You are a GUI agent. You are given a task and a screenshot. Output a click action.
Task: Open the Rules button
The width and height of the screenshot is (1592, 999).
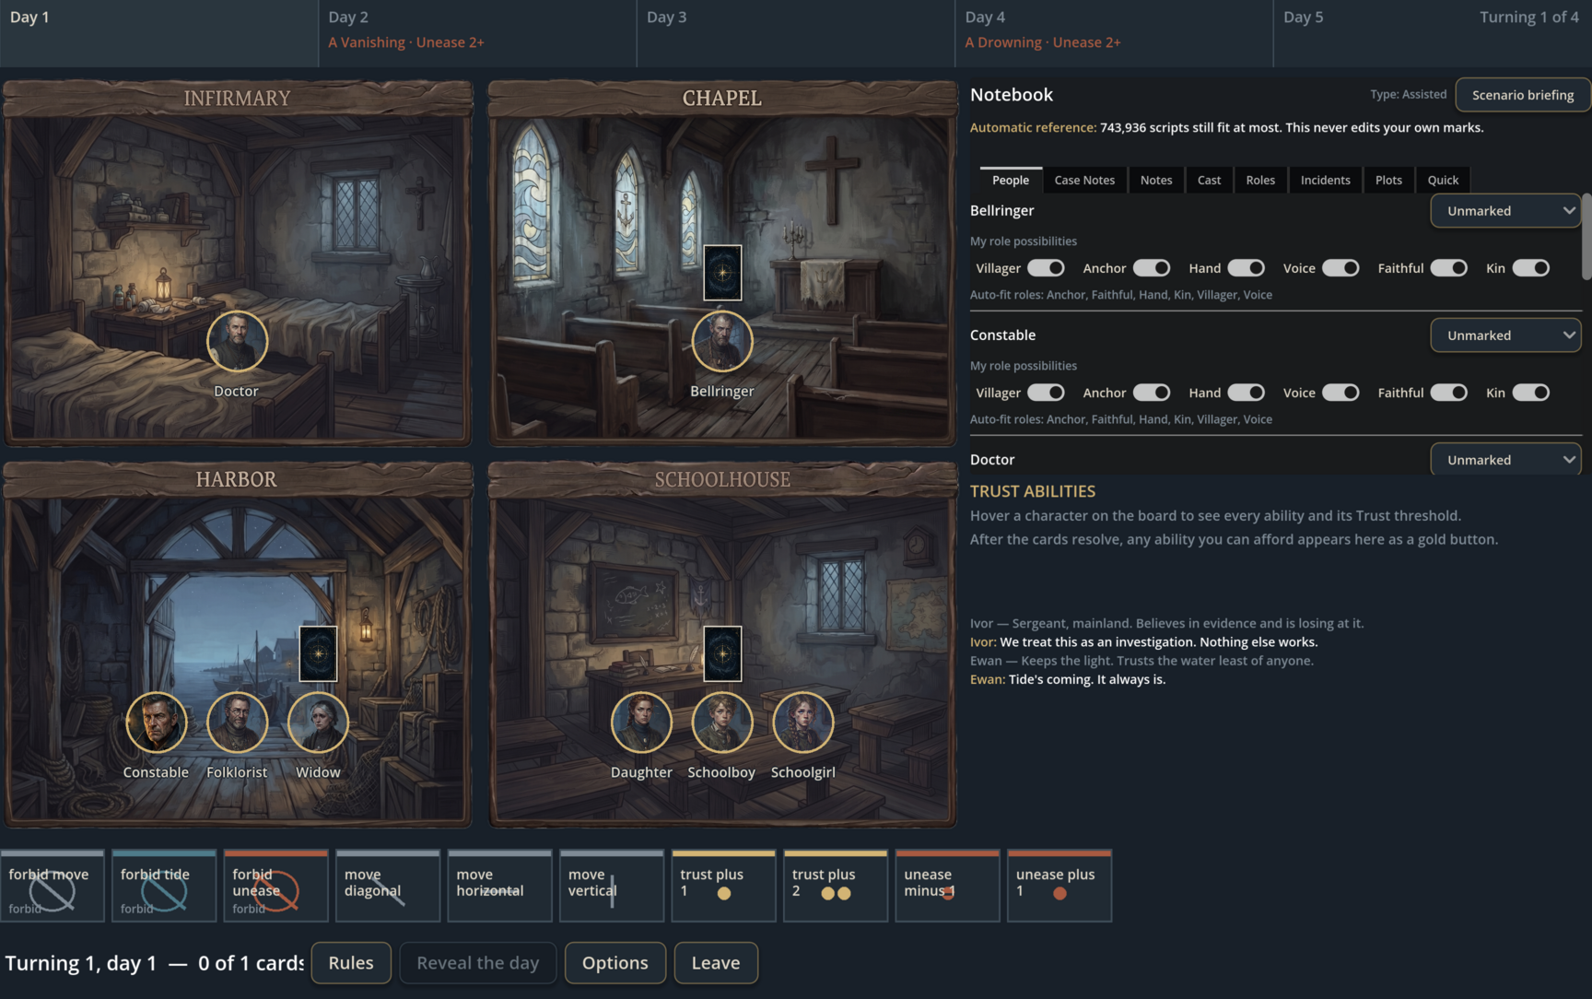click(x=351, y=963)
